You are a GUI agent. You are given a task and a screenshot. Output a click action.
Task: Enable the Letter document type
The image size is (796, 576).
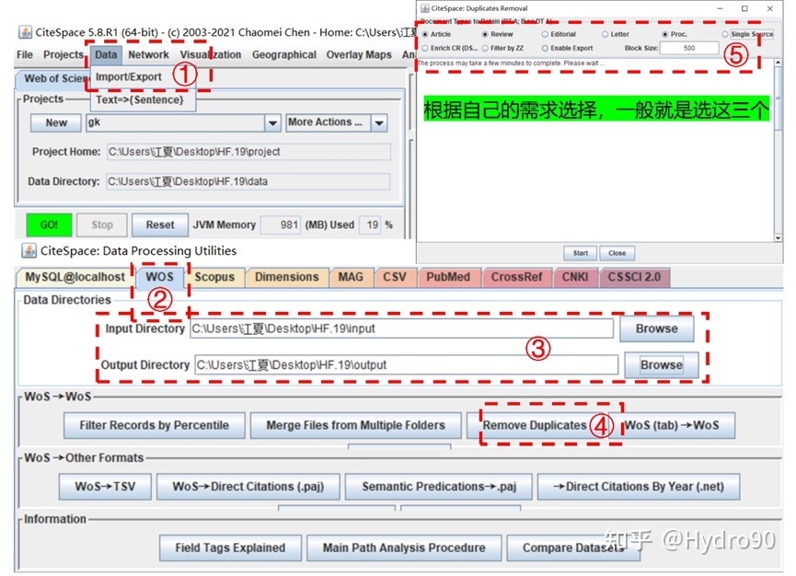(605, 35)
